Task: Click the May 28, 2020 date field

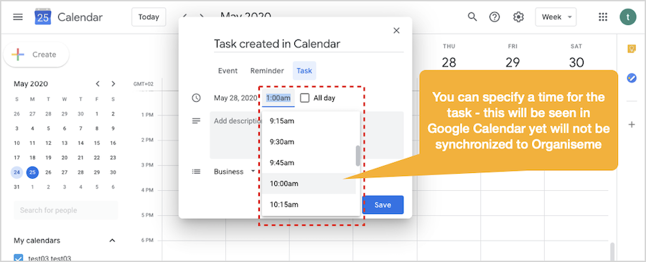Action: pos(235,98)
